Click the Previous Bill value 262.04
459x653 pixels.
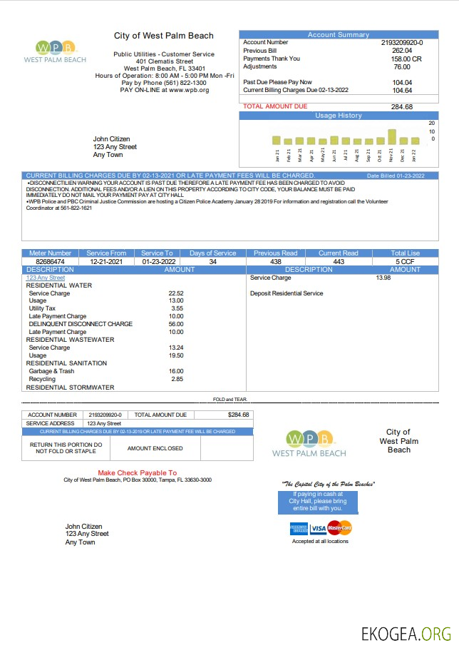point(402,51)
